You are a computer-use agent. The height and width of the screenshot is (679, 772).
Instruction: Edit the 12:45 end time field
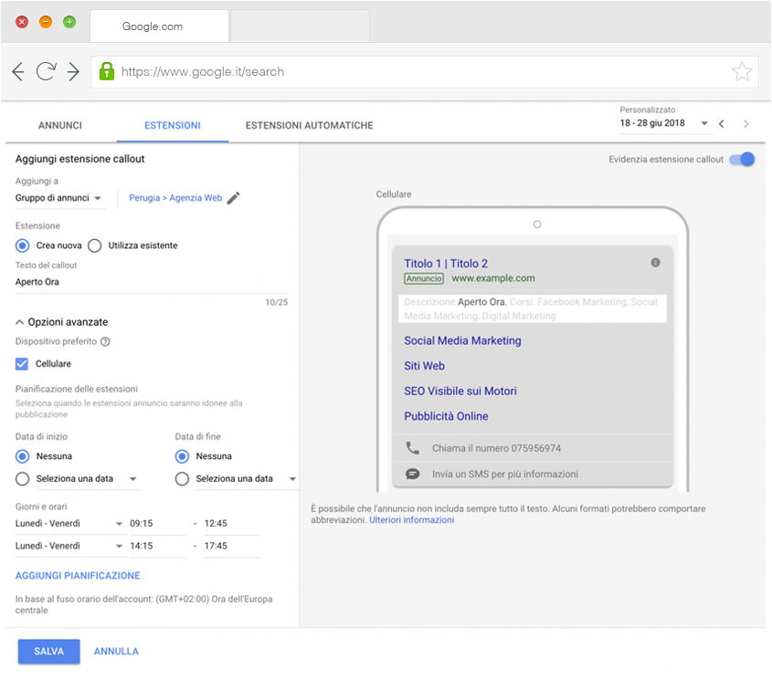pos(232,524)
